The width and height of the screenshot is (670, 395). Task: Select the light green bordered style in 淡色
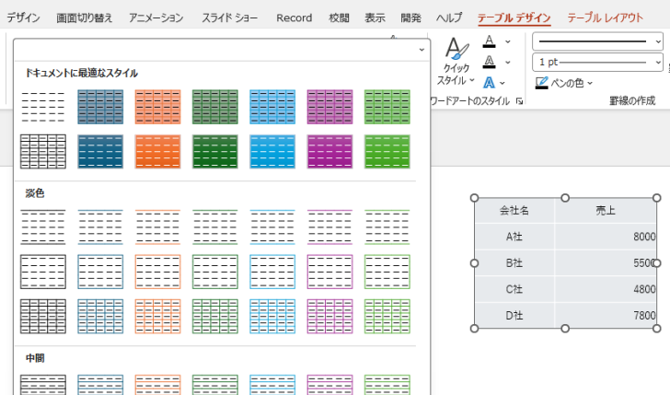[x=387, y=272]
